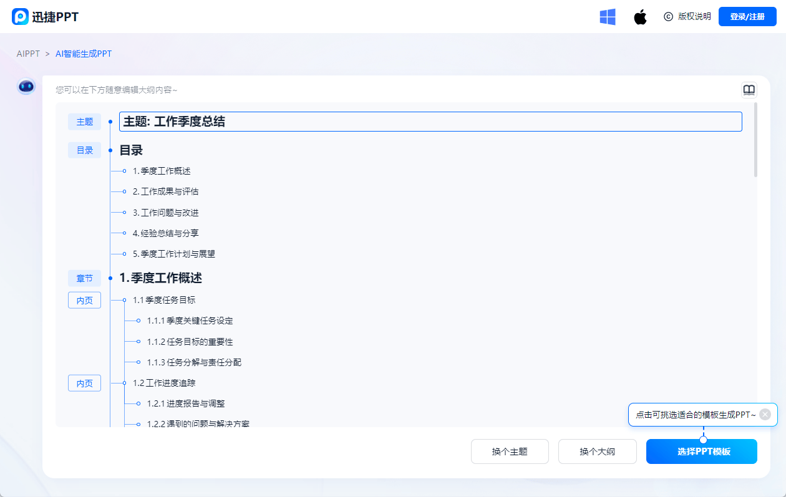This screenshot has width=786, height=497.
Task: Click the Apple Mac download icon
Action: pos(640,17)
